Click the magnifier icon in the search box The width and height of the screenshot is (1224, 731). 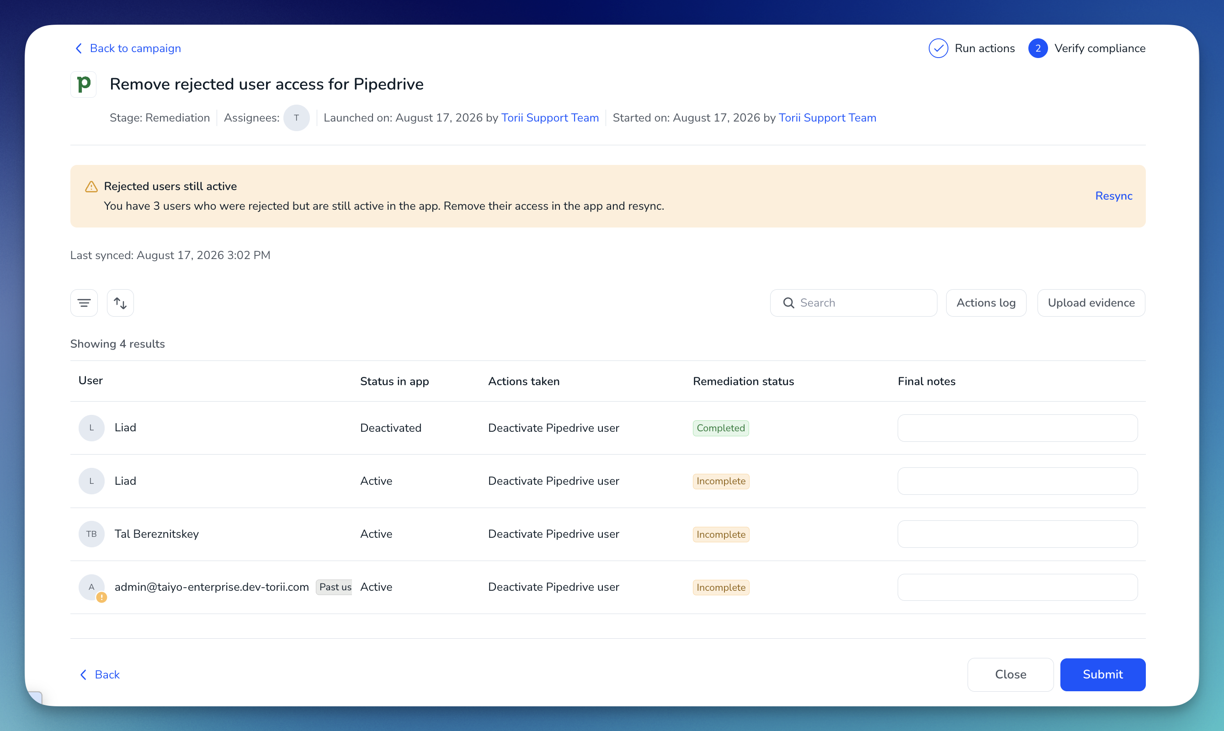coord(788,303)
